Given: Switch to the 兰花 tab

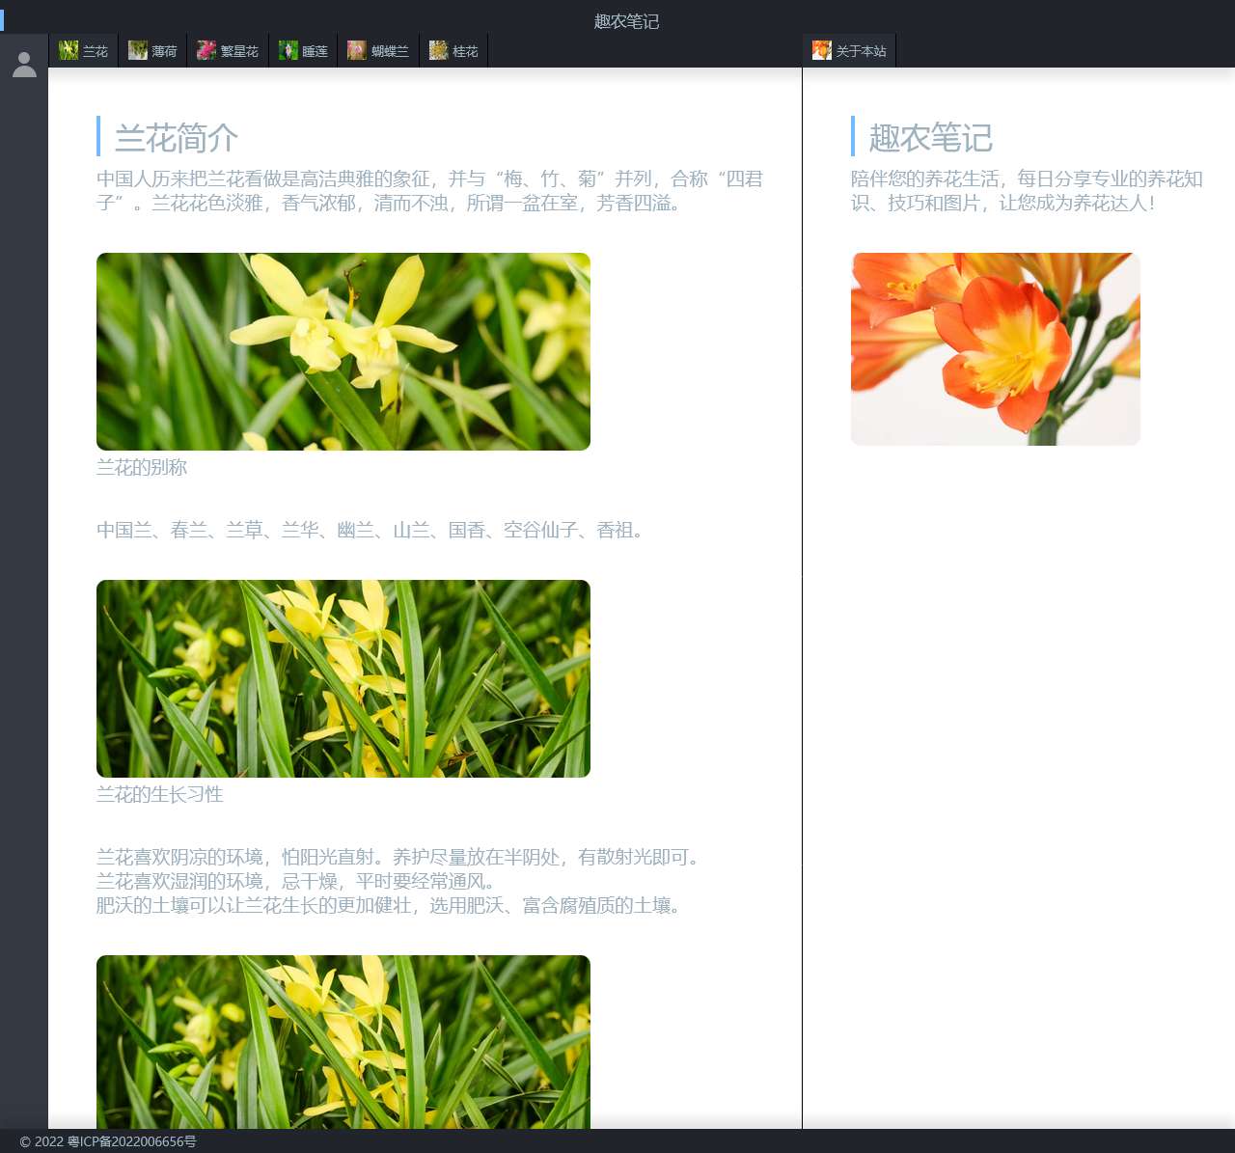Looking at the screenshot, I should point(83,51).
